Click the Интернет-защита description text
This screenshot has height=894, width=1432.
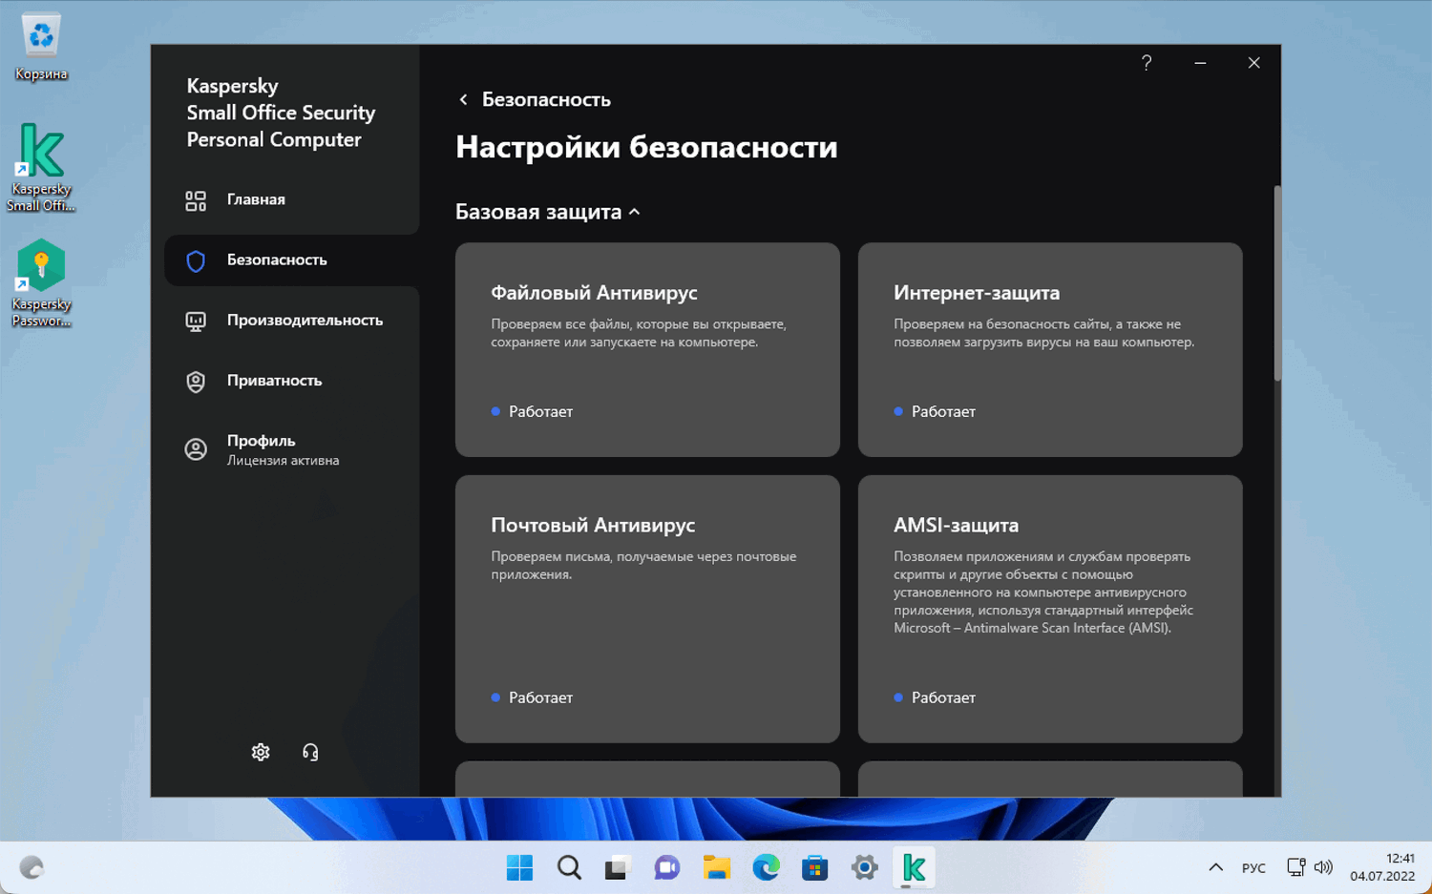click(1043, 333)
